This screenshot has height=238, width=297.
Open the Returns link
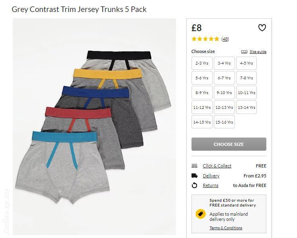[211, 185]
